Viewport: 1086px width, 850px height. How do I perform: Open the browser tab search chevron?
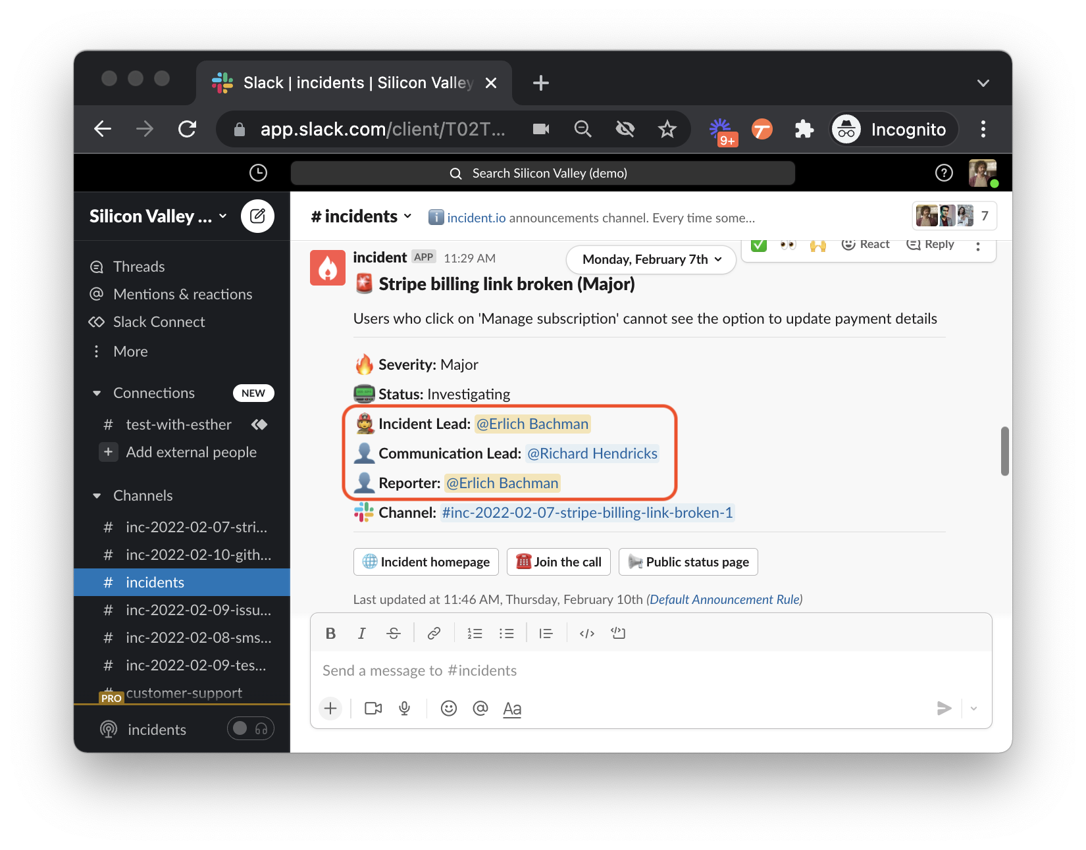coord(983,83)
